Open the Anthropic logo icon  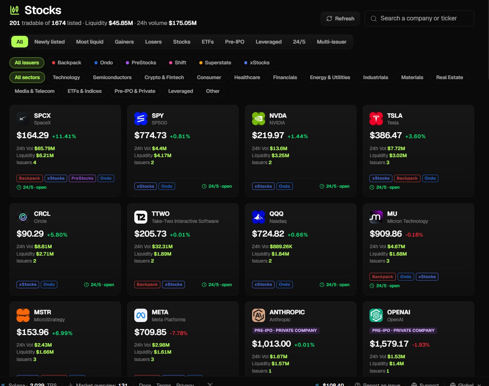pyautogui.click(x=258, y=315)
